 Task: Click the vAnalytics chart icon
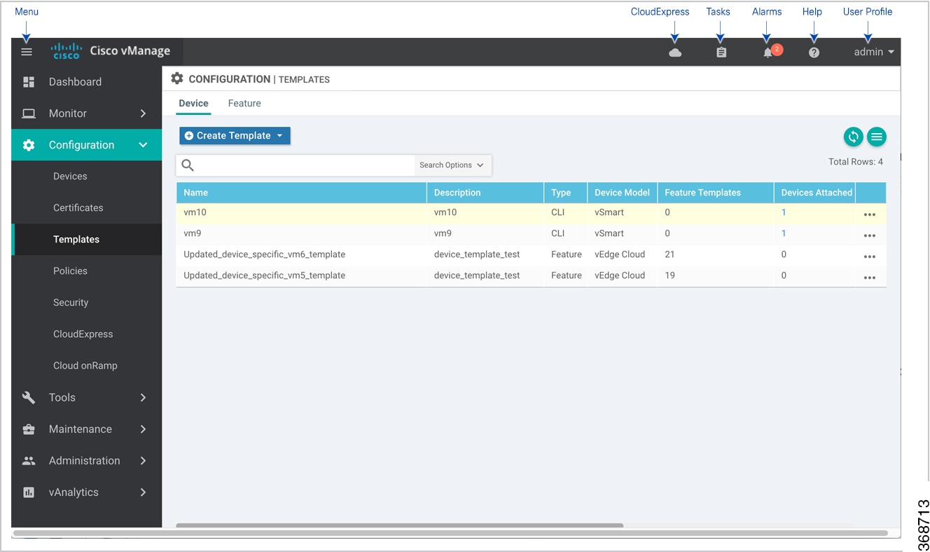pyautogui.click(x=29, y=492)
